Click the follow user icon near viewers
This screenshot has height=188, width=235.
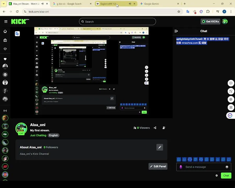pyautogui.click(x=164, y=128)
